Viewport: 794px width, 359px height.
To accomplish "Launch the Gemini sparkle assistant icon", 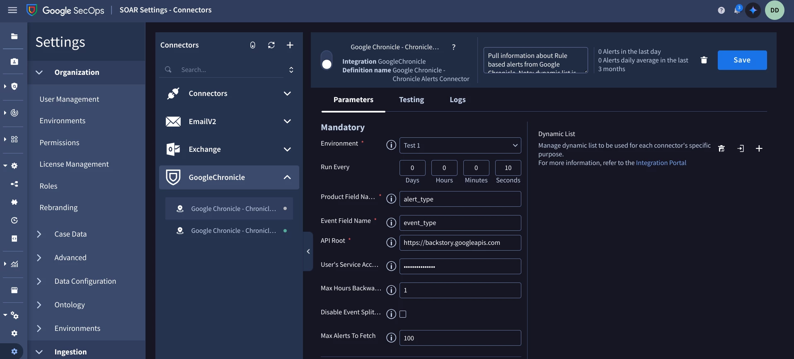I will tap(753, 10).
